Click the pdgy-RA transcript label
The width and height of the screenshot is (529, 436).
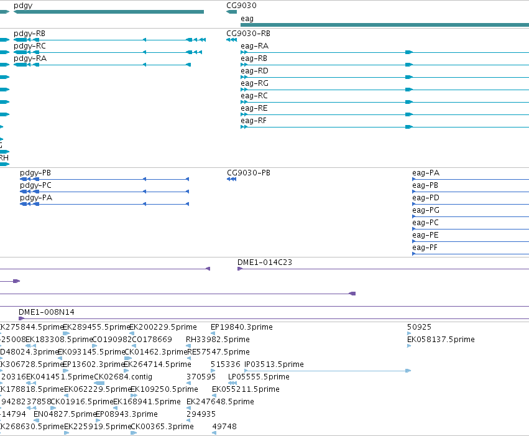[x=30, y=58]
